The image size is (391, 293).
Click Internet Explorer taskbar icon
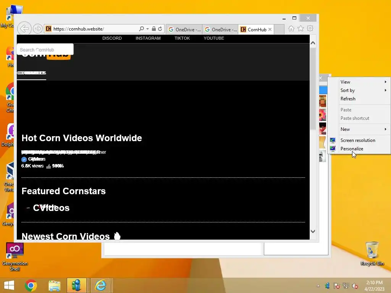[100, 285]
